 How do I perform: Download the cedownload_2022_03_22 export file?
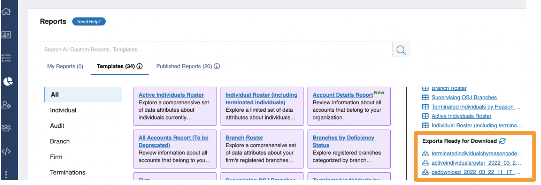(476, 172)
